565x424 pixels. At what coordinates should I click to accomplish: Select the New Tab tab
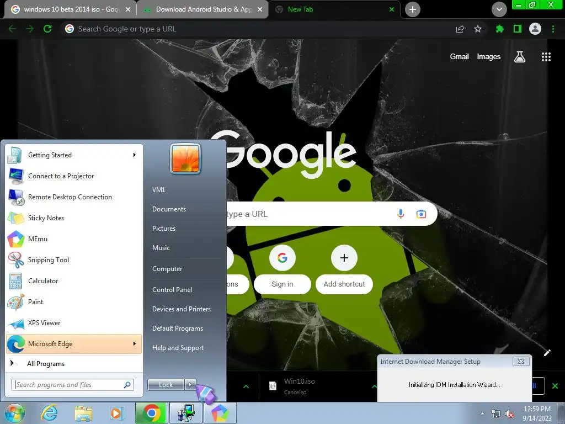pos(334,9)
